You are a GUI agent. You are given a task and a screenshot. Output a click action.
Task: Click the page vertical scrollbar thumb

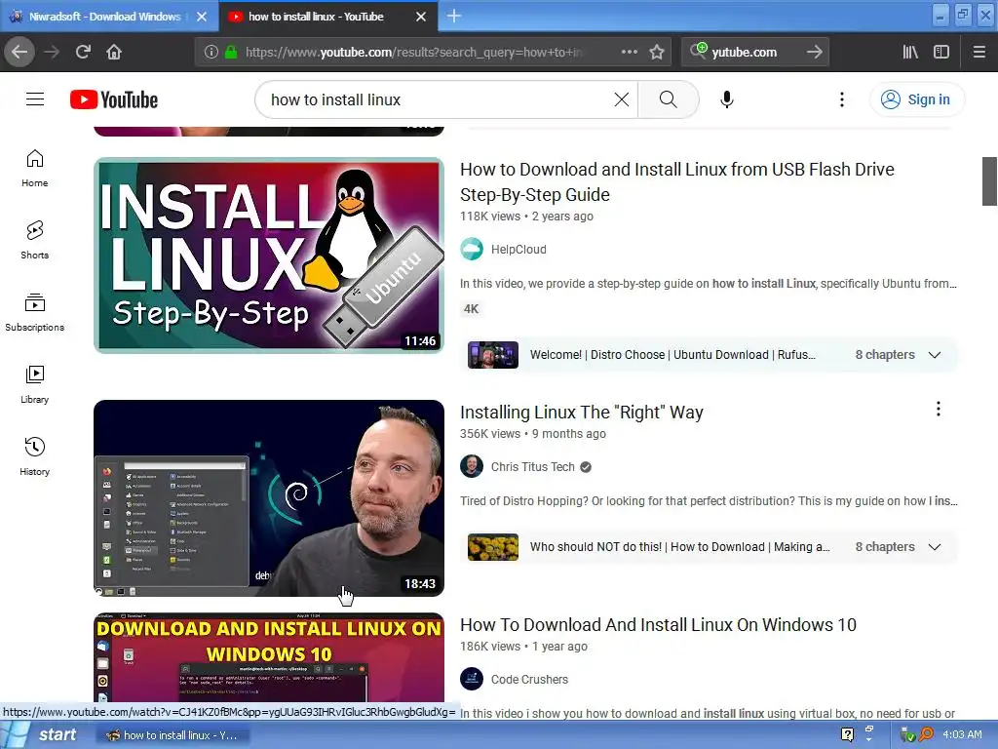click(989, 180)
